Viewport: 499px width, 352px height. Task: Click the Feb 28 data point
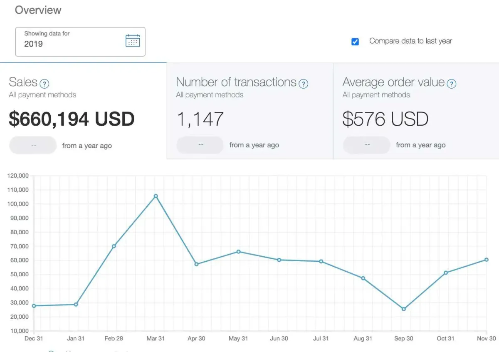pos(114,246)
